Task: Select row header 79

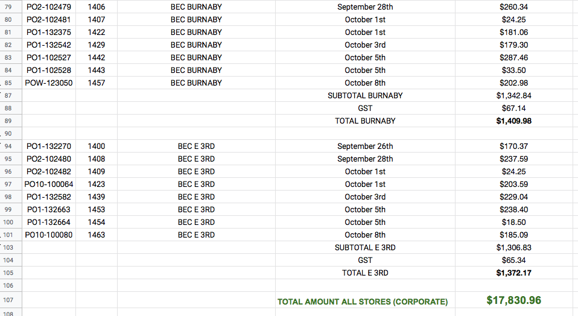Action: [8, 7]
